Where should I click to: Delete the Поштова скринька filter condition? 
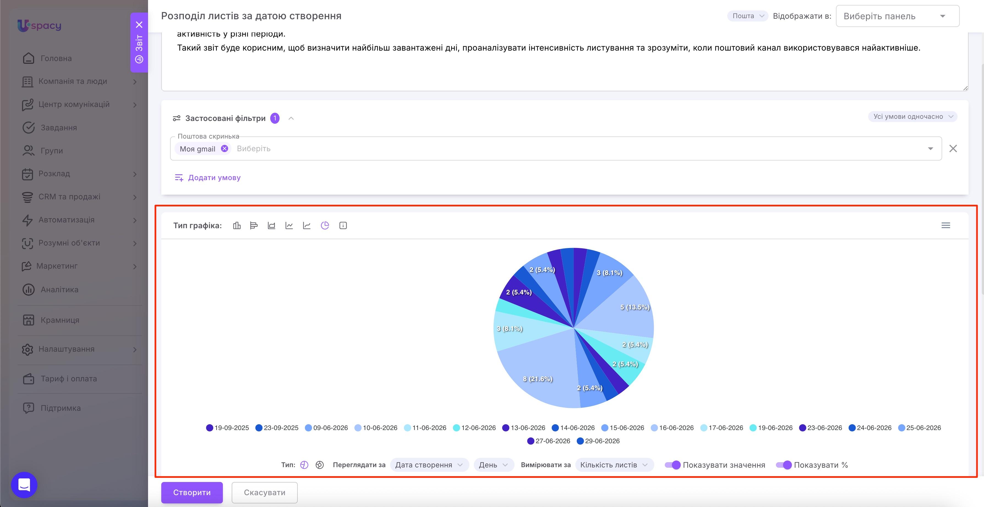tap(953, 148)
